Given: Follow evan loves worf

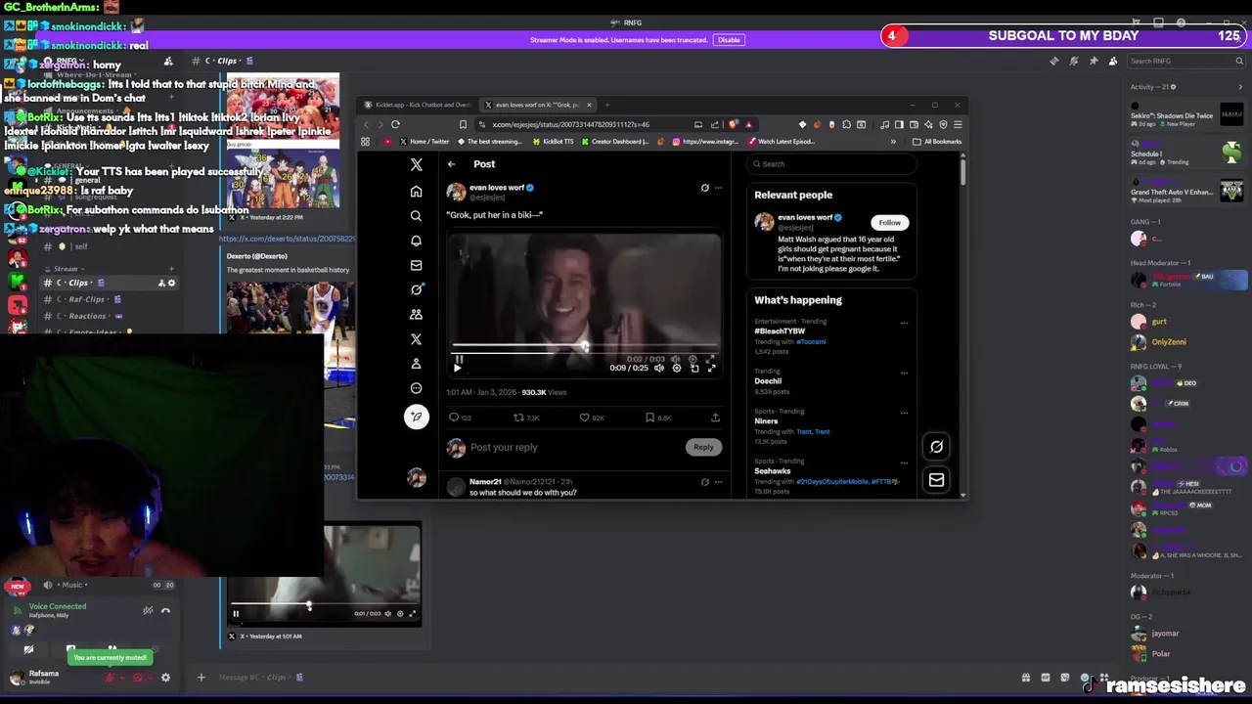Looking at the screenshot, I should click(889, 223).
